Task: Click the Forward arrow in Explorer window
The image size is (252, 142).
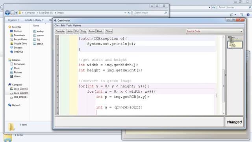Action: [13, 13]
